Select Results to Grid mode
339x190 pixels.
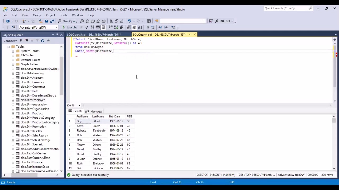coord(135,27)
